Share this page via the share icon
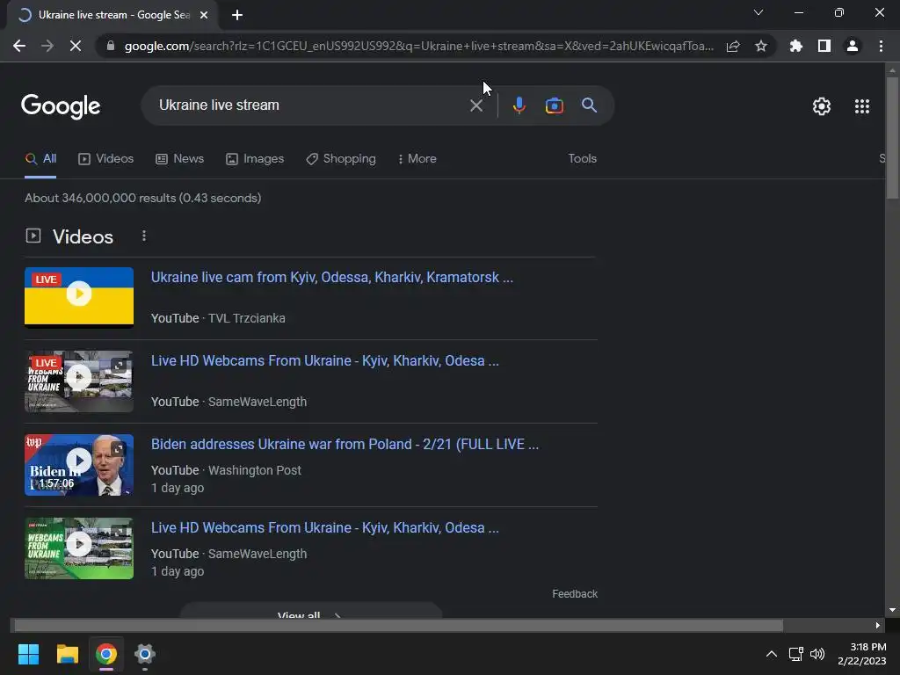Viewport: 900px width, 675px height. coord(733,46)
